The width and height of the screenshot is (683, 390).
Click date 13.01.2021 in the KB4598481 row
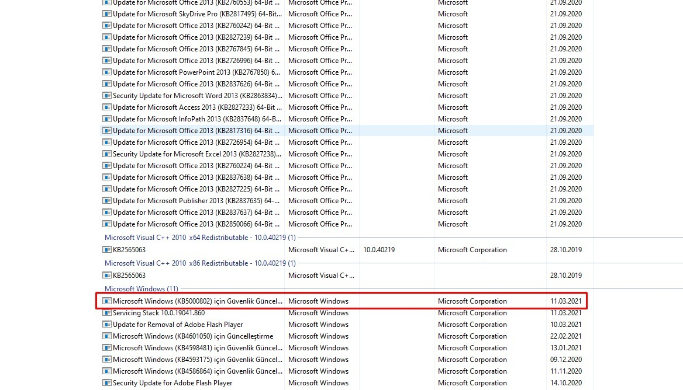[566, 348]
